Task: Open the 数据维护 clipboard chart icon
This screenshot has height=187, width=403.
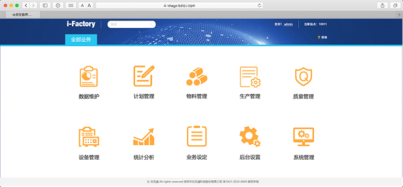Action: [89, 76]
